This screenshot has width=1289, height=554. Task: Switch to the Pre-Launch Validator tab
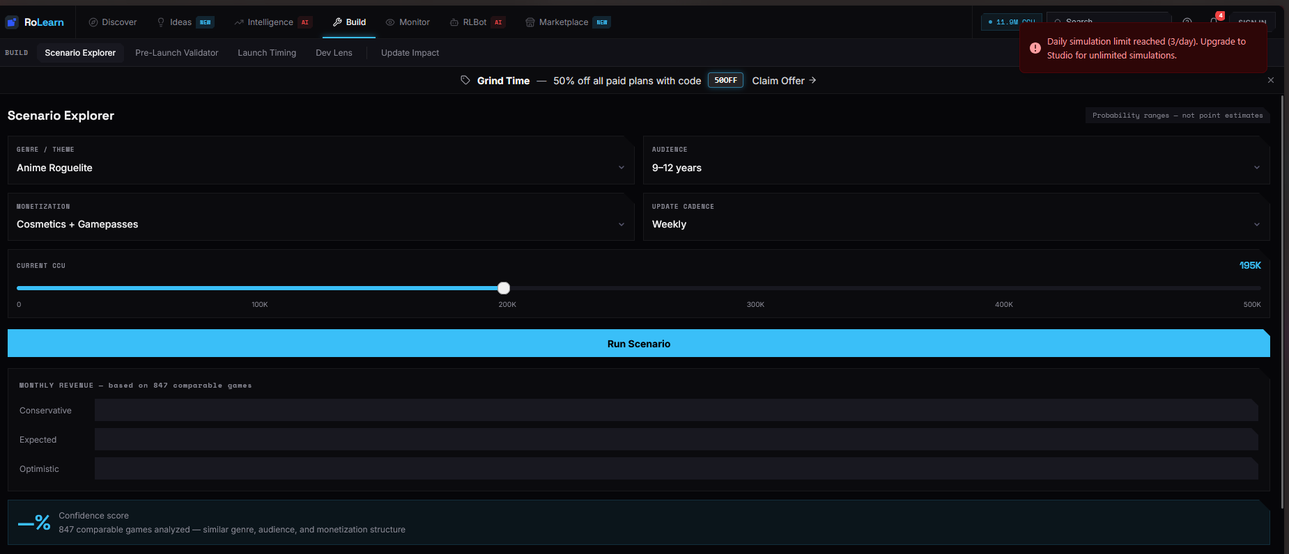[177, 53]
